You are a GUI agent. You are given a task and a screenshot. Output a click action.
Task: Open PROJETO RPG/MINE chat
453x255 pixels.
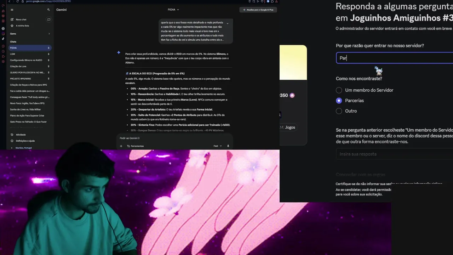21,79
